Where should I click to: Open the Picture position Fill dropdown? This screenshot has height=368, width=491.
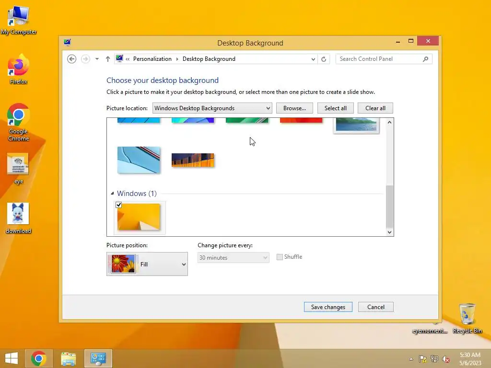pyautogui.click(x=147, y=264)
